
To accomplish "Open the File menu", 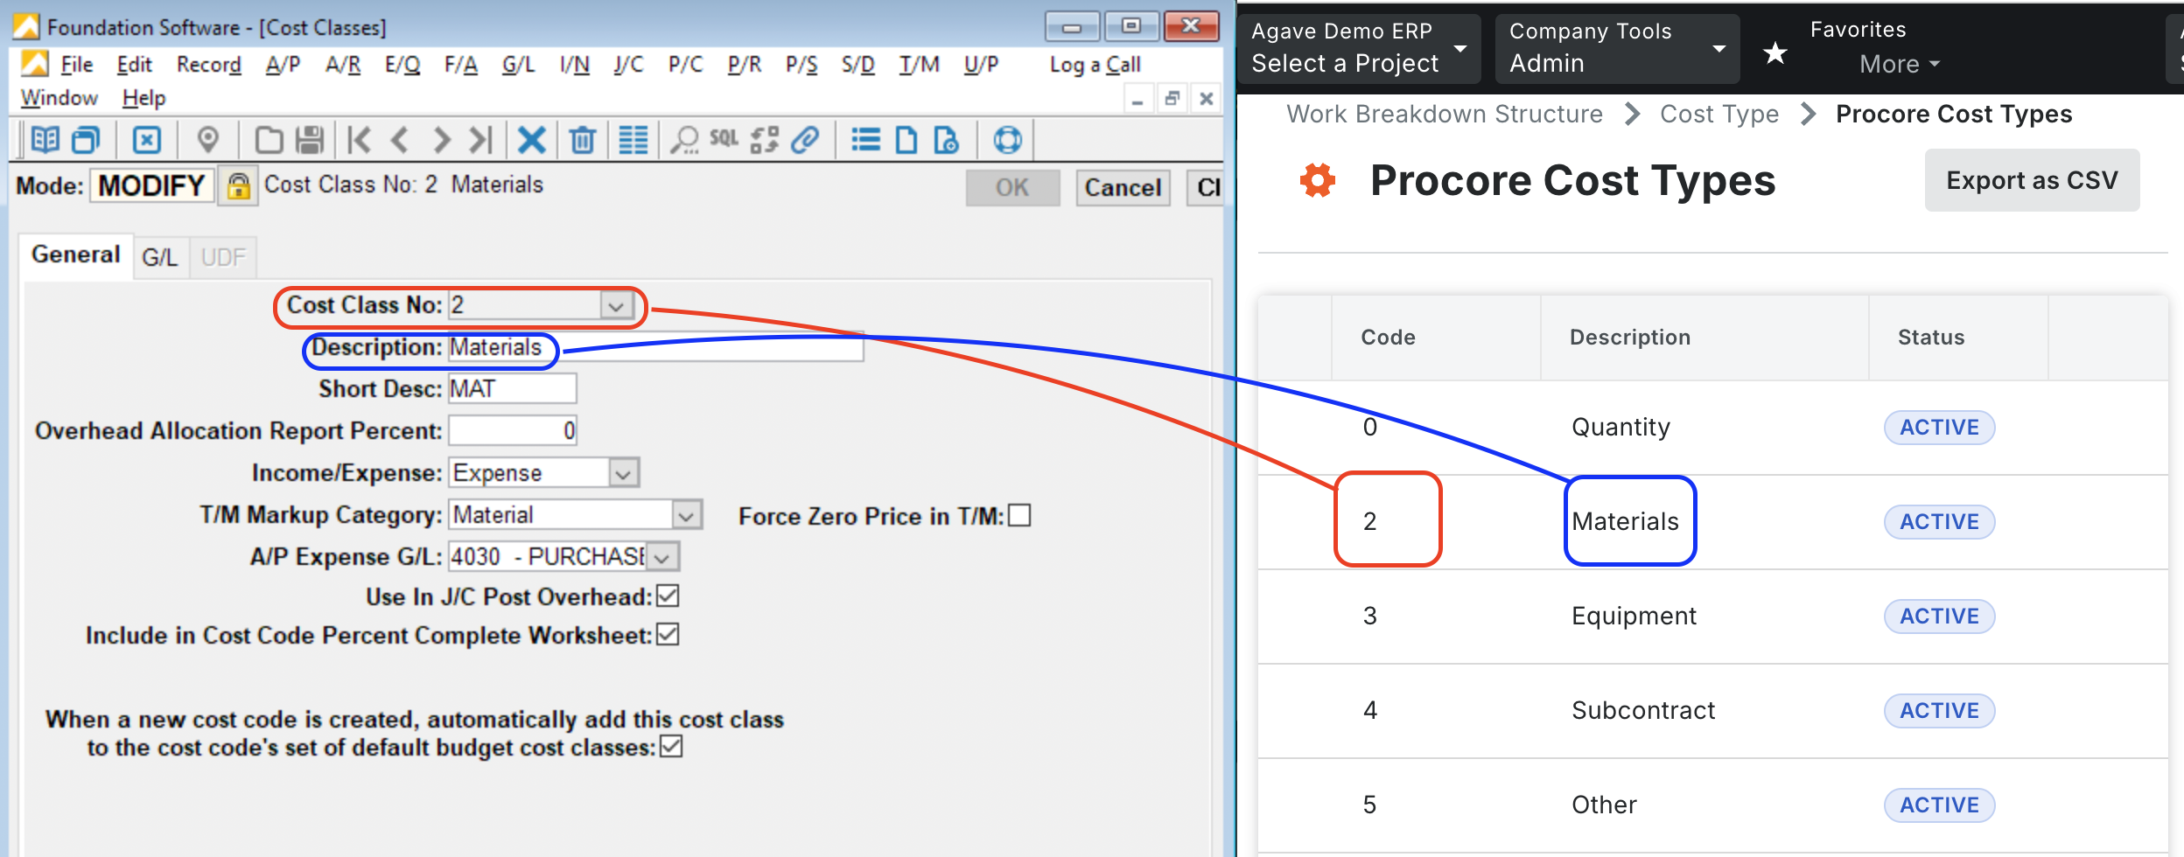I will (x=77, y=65).
